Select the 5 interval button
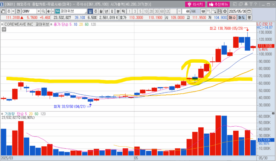276x161 pixels. point(140,11)
